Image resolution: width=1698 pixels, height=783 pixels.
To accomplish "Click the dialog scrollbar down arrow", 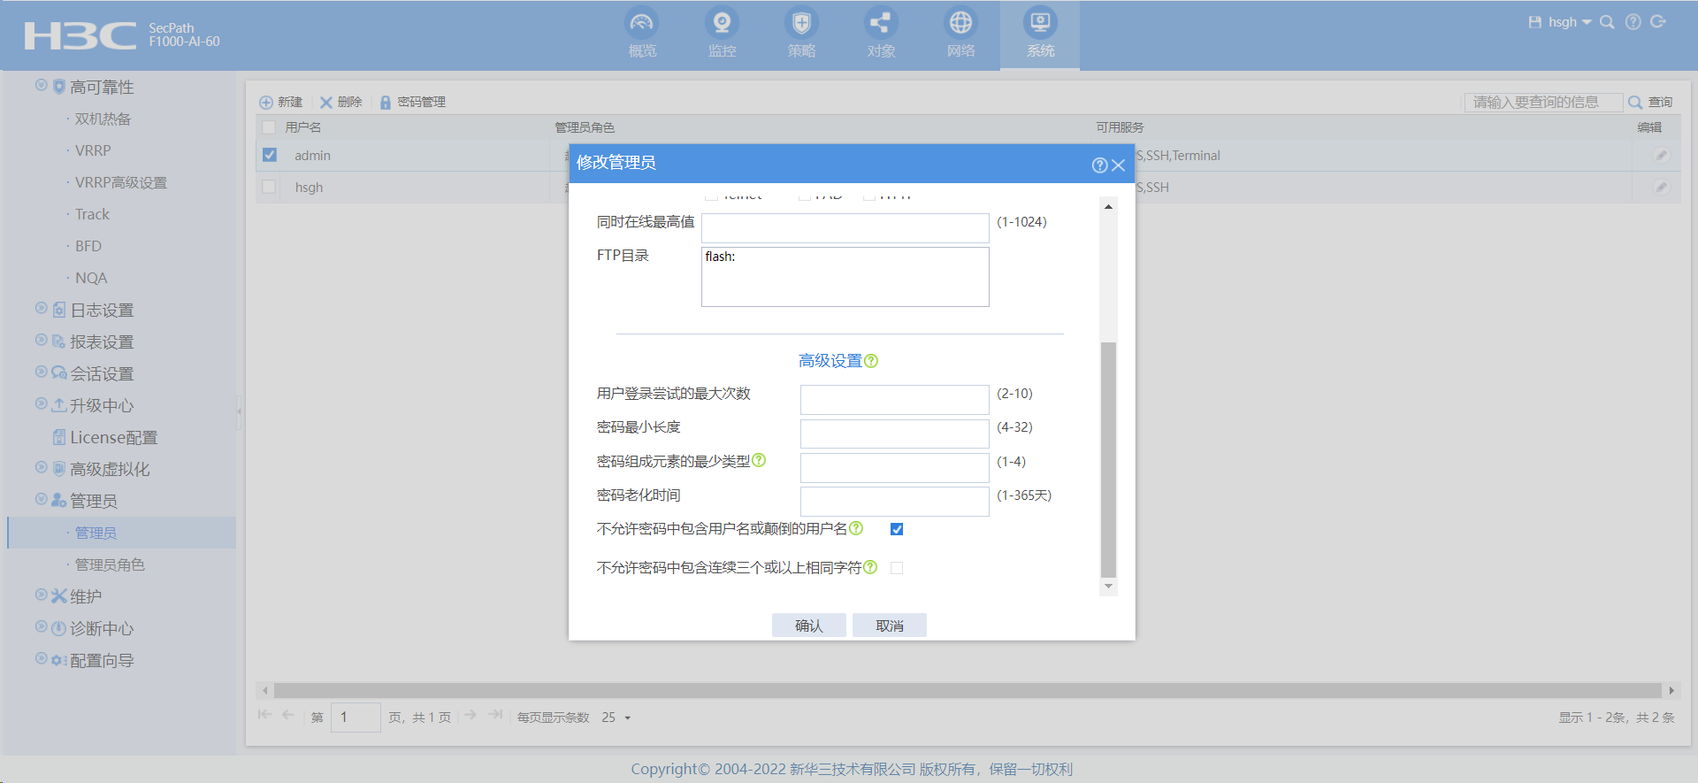I will click(1108, 587).
